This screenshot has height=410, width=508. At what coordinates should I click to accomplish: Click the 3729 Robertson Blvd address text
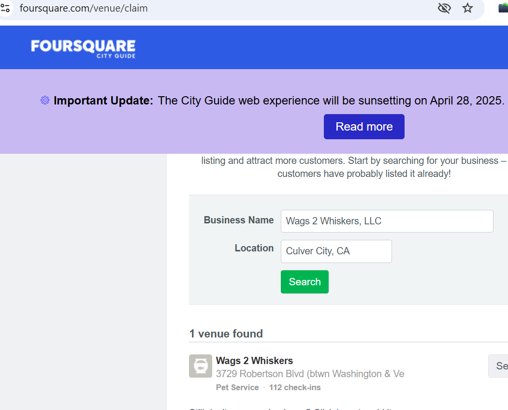click(310, 374)
